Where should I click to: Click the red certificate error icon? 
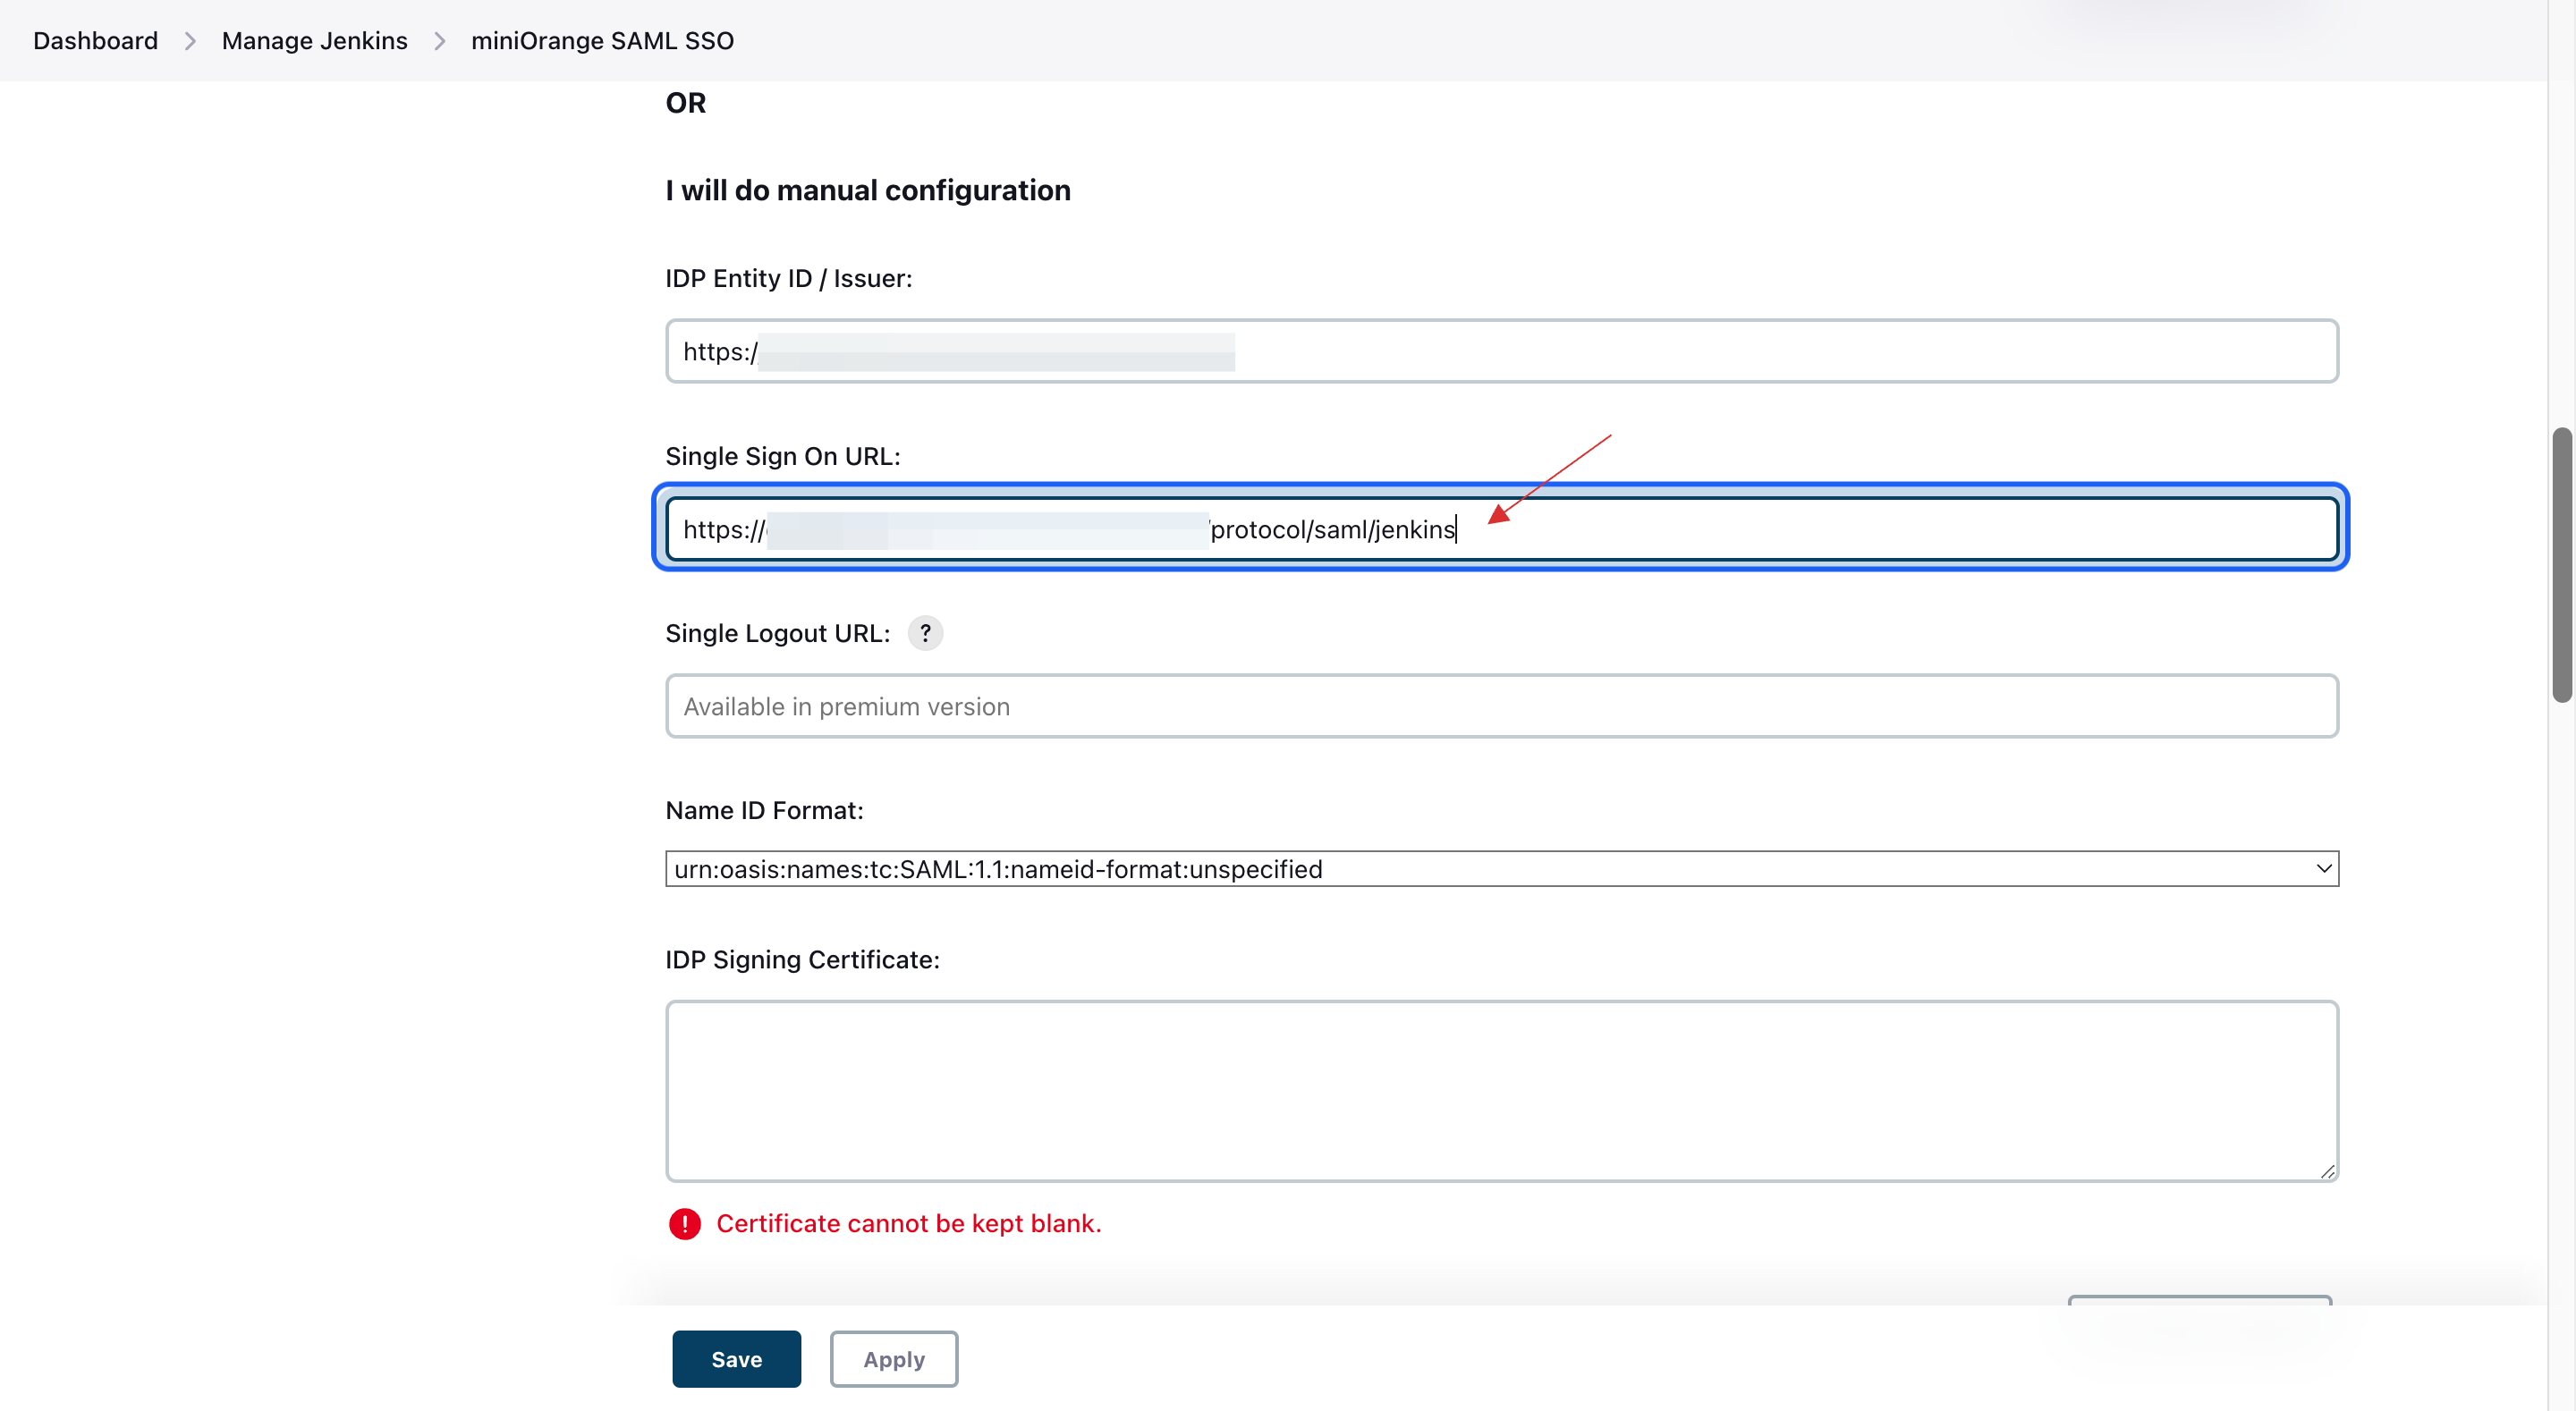tap(685, 1223)
